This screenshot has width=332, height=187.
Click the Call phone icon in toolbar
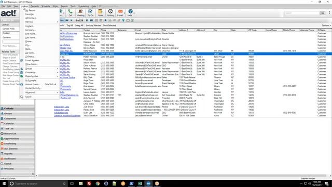(x=71, y=12)
